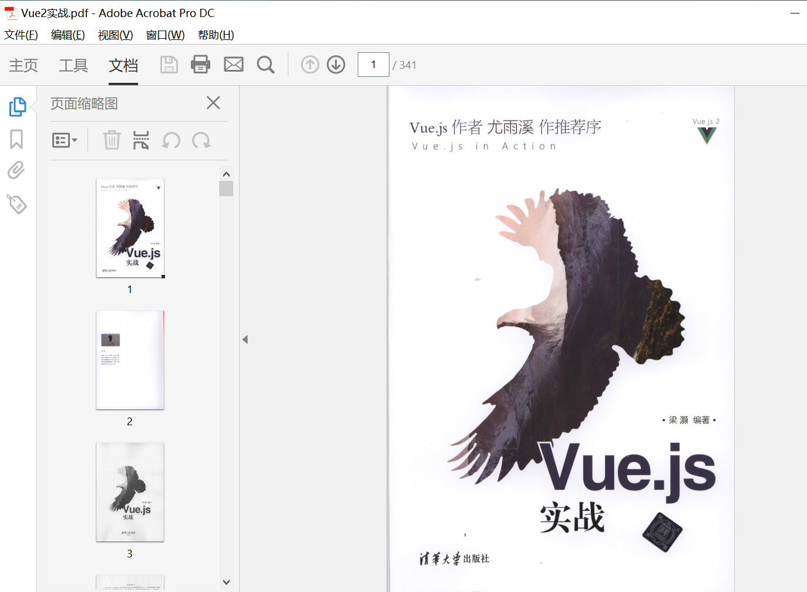Select page 1 thumbnail
The height and width of the screenshot is (592, 807).
(x=130, y=228)
